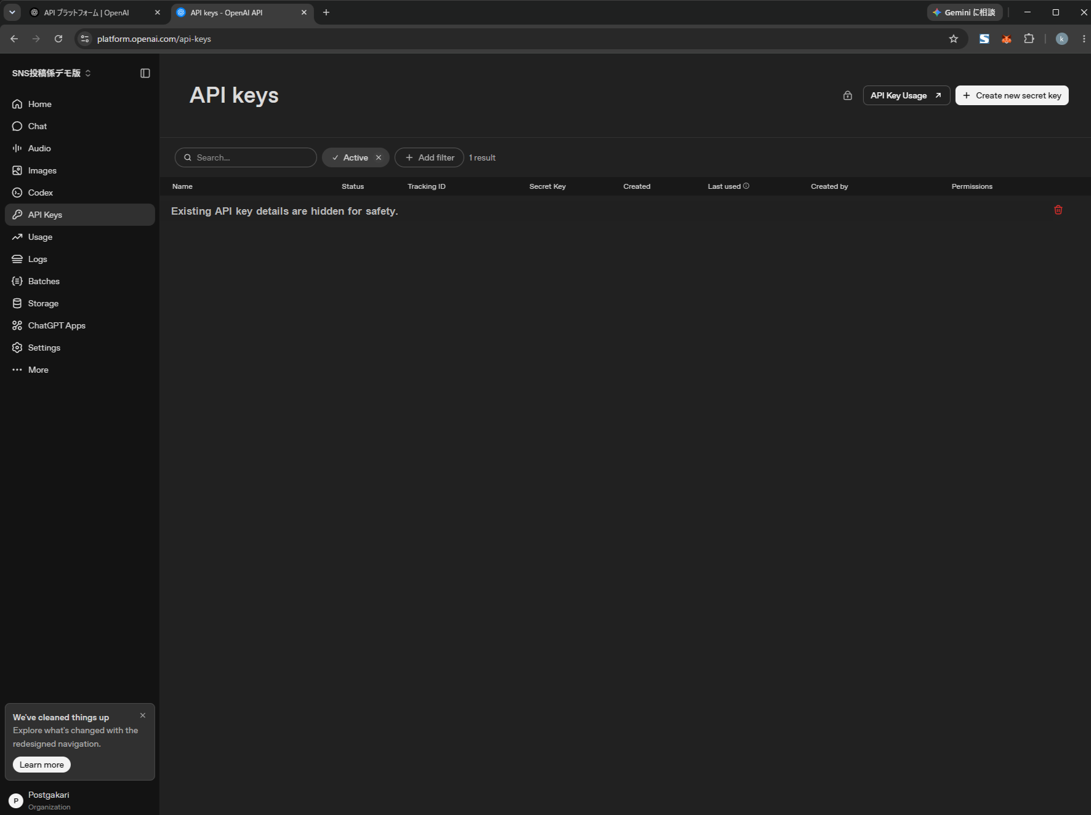
Task: Click the lock icon beside API Key Usage
Action: (848, 95)
